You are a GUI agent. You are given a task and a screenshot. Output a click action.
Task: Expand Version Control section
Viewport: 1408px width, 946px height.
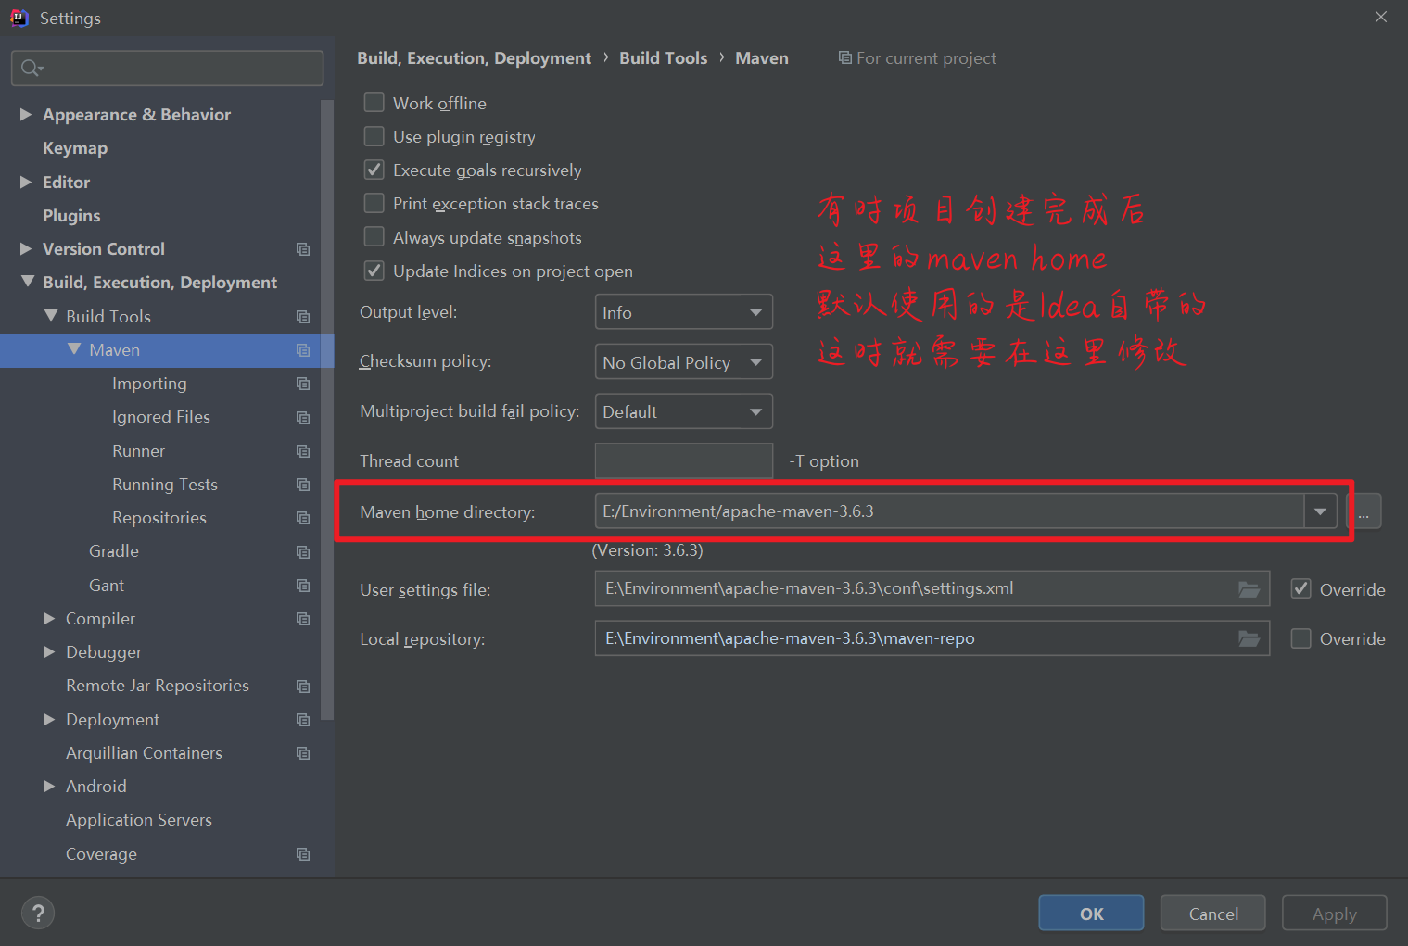[26, 248]
